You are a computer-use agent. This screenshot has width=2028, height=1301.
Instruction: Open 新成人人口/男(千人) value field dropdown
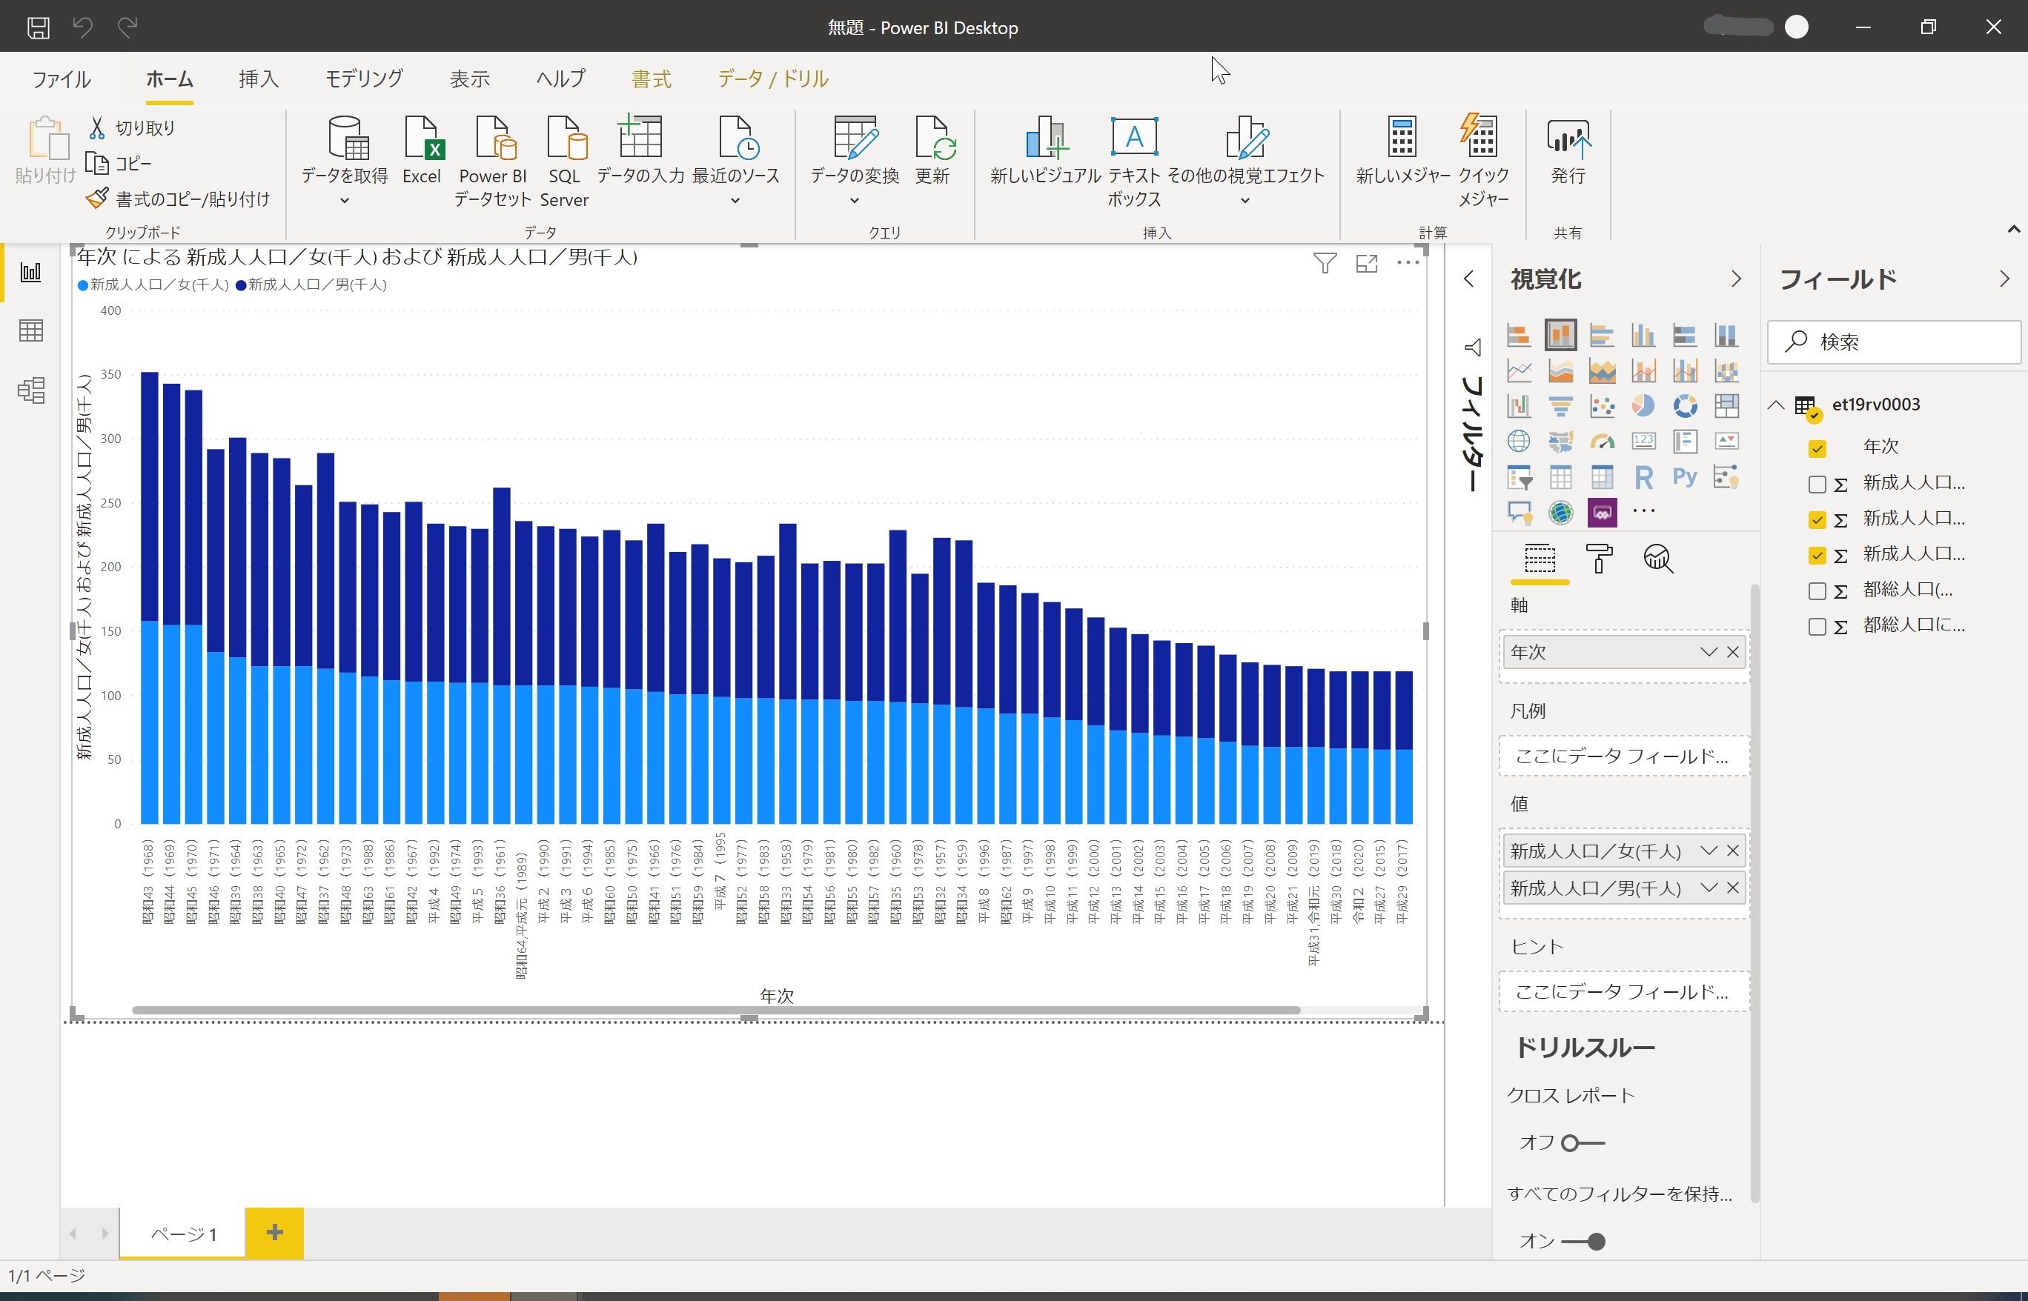coord(1708,888)
